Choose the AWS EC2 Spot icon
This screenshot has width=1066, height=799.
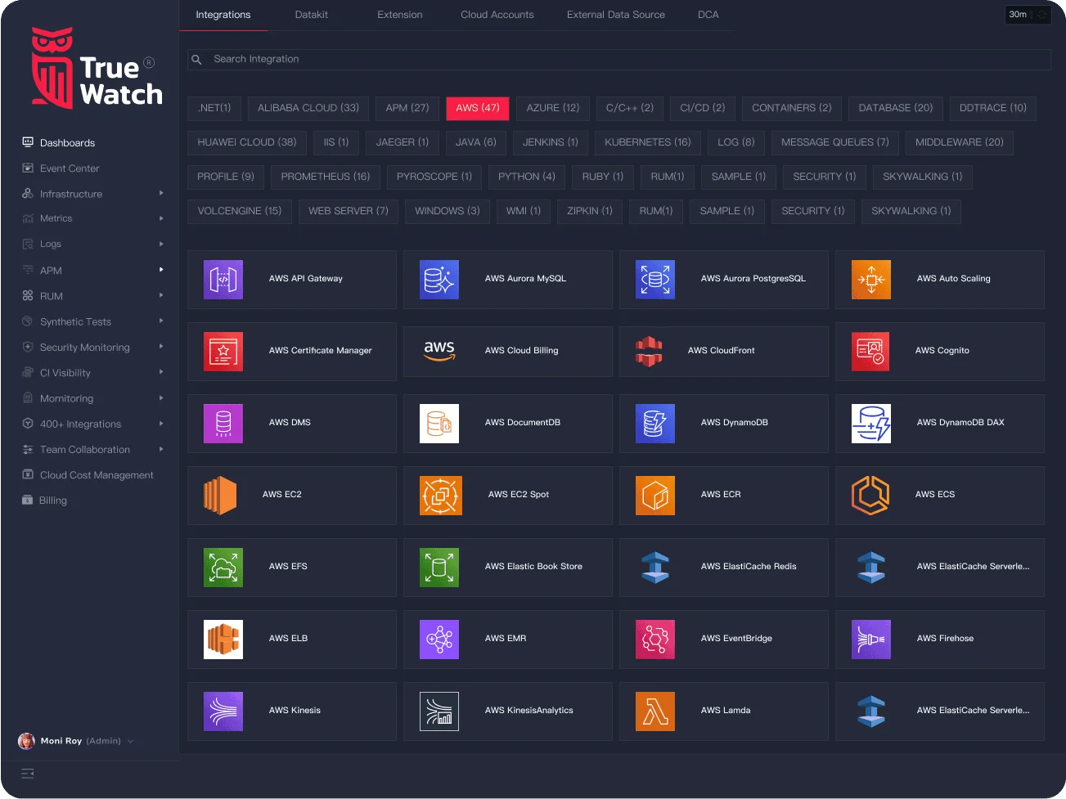pos(441,496)
